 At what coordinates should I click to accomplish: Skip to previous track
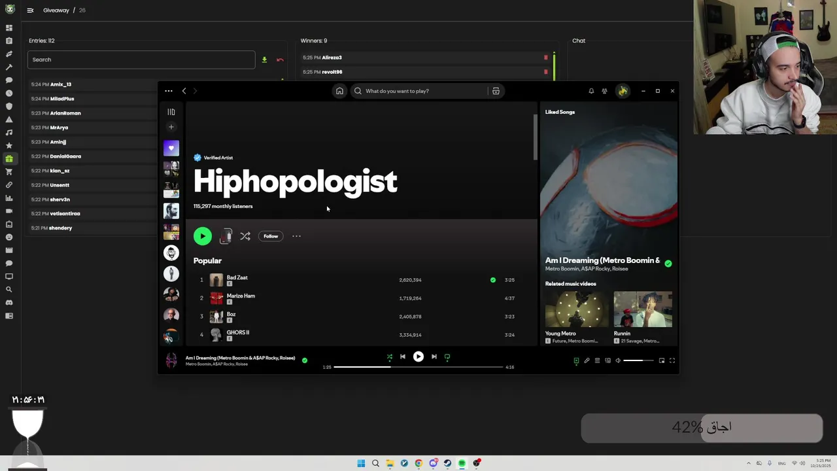pyautogui.click(x=403, y=357)
